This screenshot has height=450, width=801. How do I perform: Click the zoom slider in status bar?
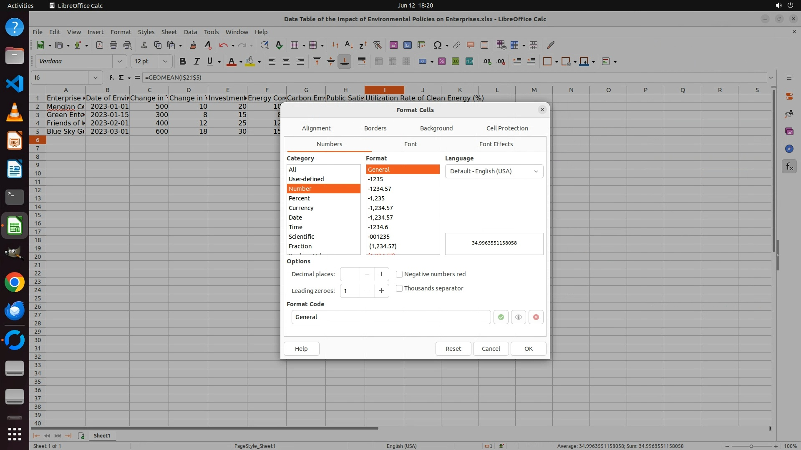pyautogui.click(x=751, y=446)
